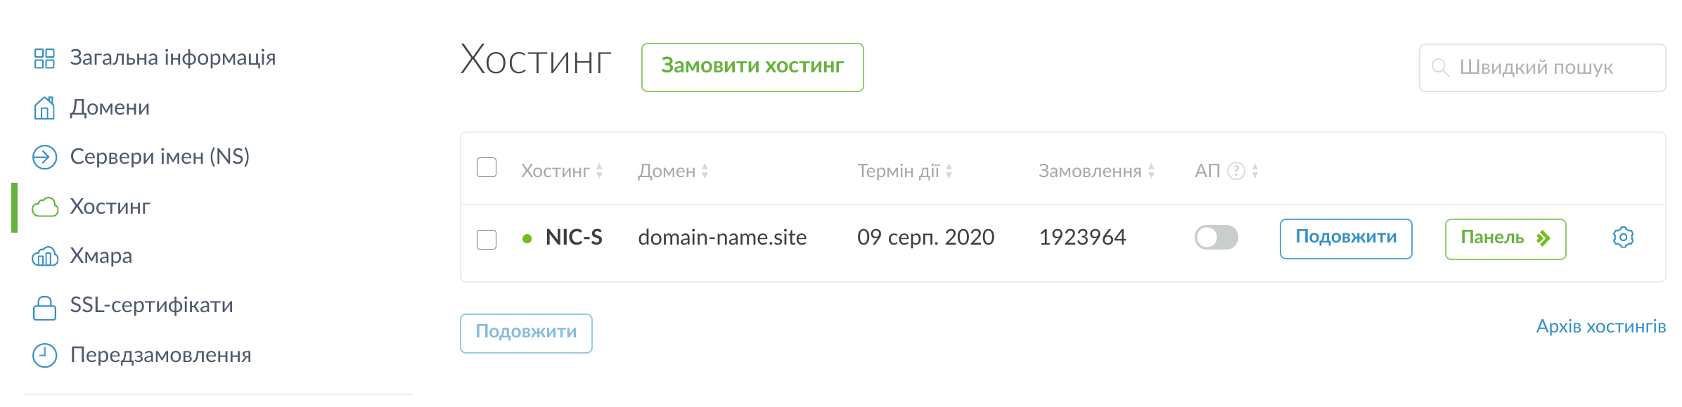Click the SSL-сертифікати lock icon
The image size is (1682, 407).
click(x=44, y=306)
